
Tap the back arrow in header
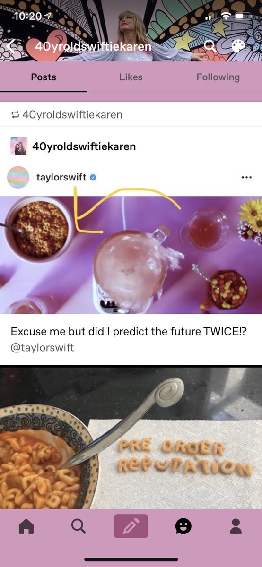tap(12, 46)
